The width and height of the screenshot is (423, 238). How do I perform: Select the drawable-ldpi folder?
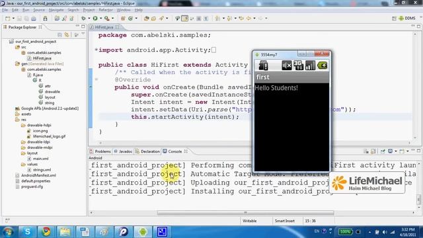36,142
